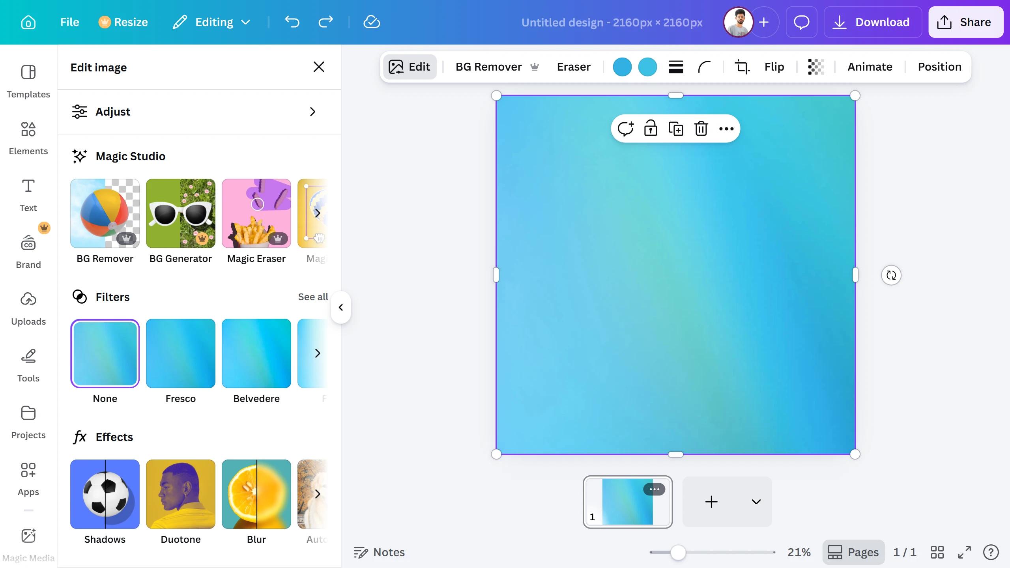The image size is (1010, 568).
Task: Click the undo arrow
Action: pyautogui.click(x=292, y=22)
